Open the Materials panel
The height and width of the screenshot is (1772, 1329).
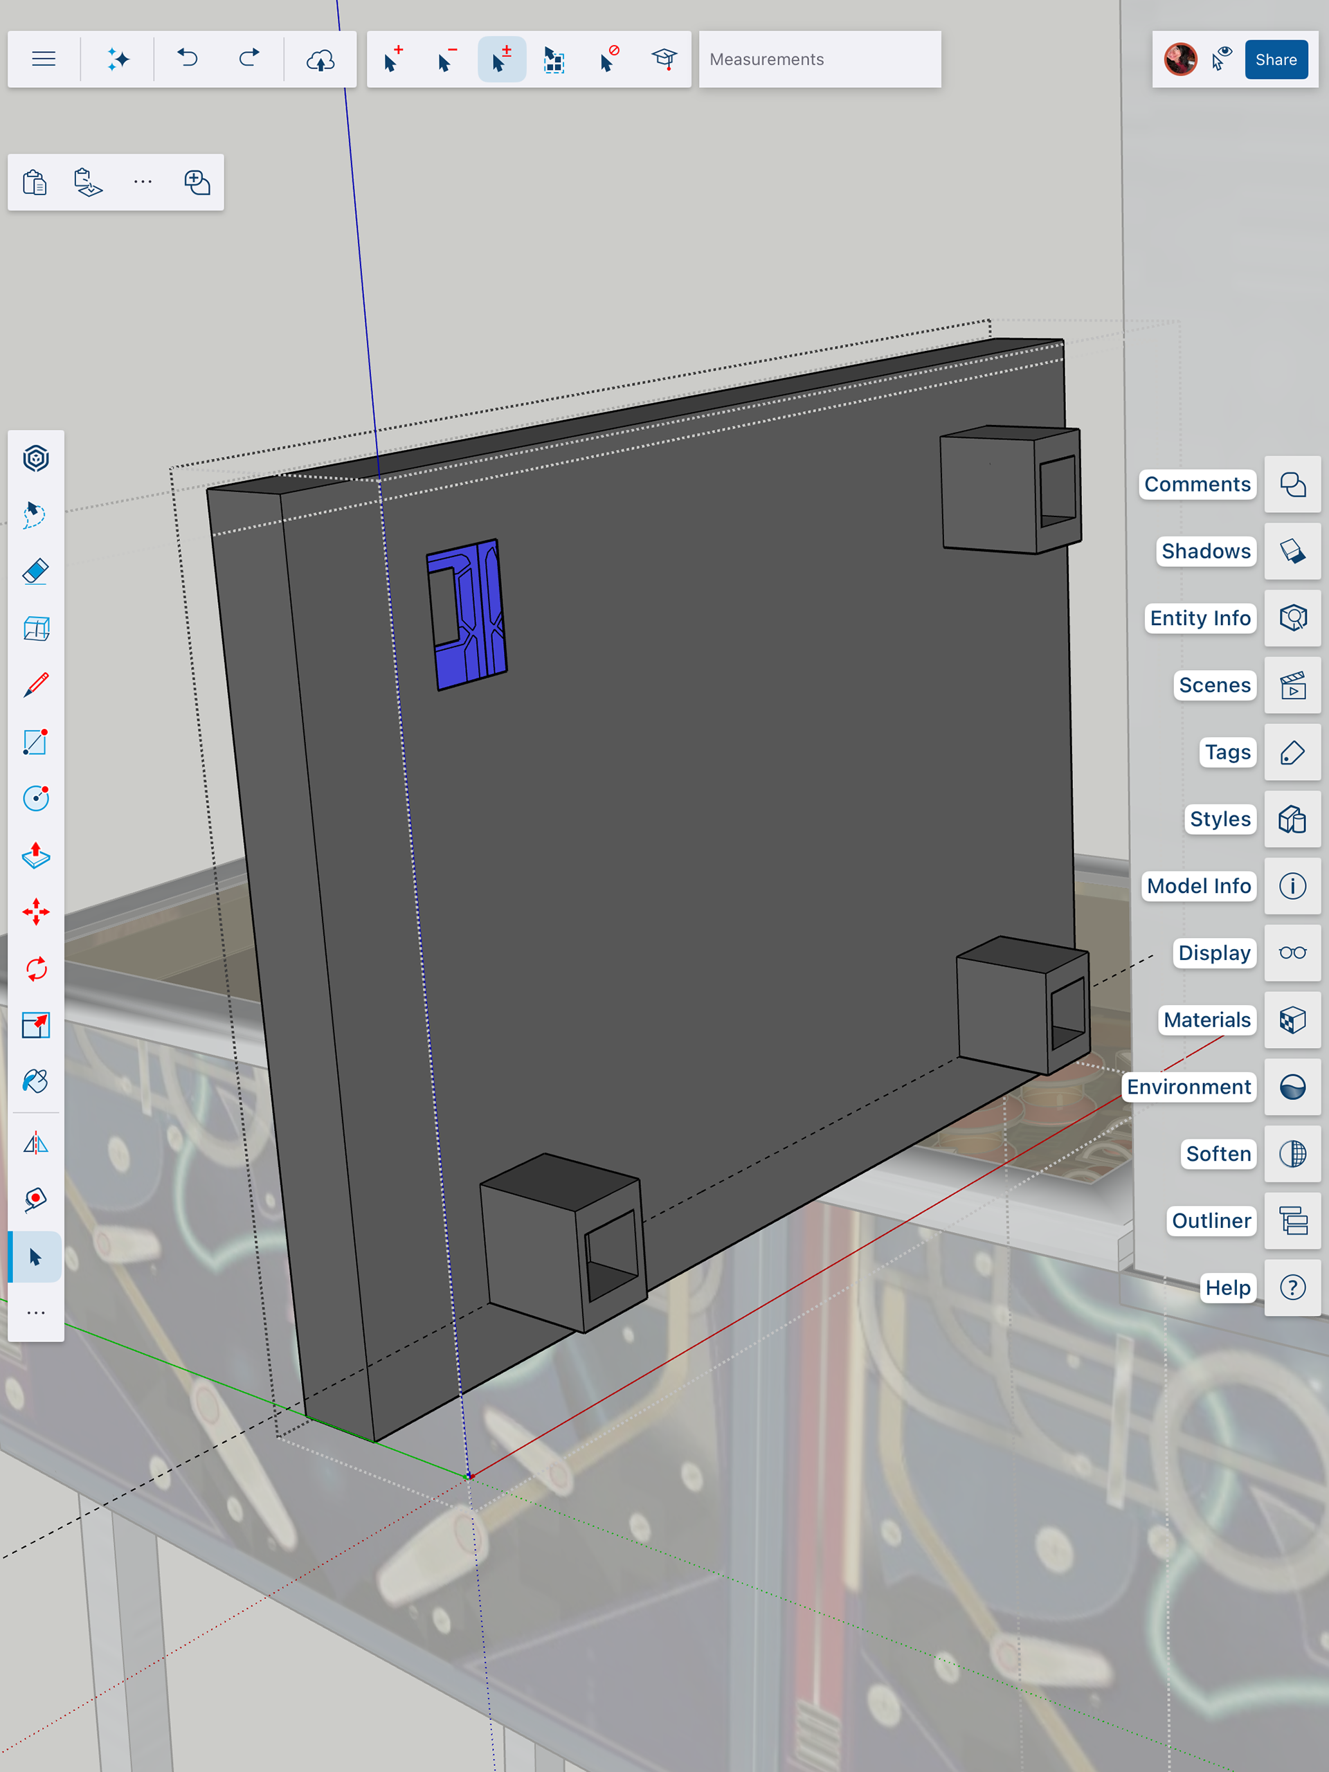point(1292,1020)
